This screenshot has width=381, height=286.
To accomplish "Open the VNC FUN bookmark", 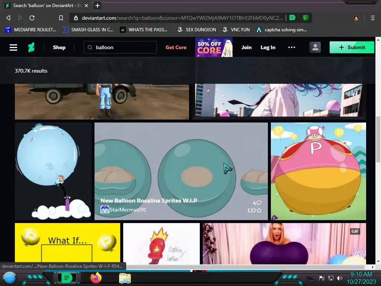I will point(236,30).
